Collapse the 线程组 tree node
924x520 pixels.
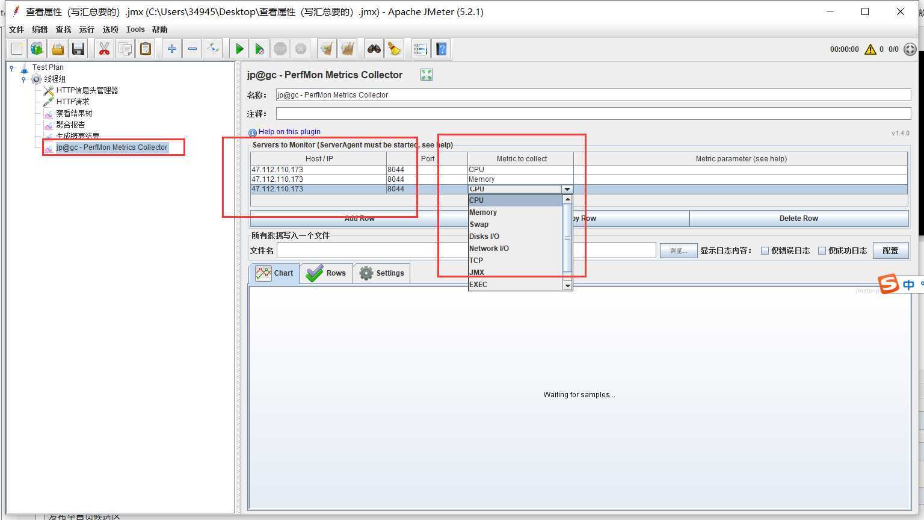[x=23, y=79]
